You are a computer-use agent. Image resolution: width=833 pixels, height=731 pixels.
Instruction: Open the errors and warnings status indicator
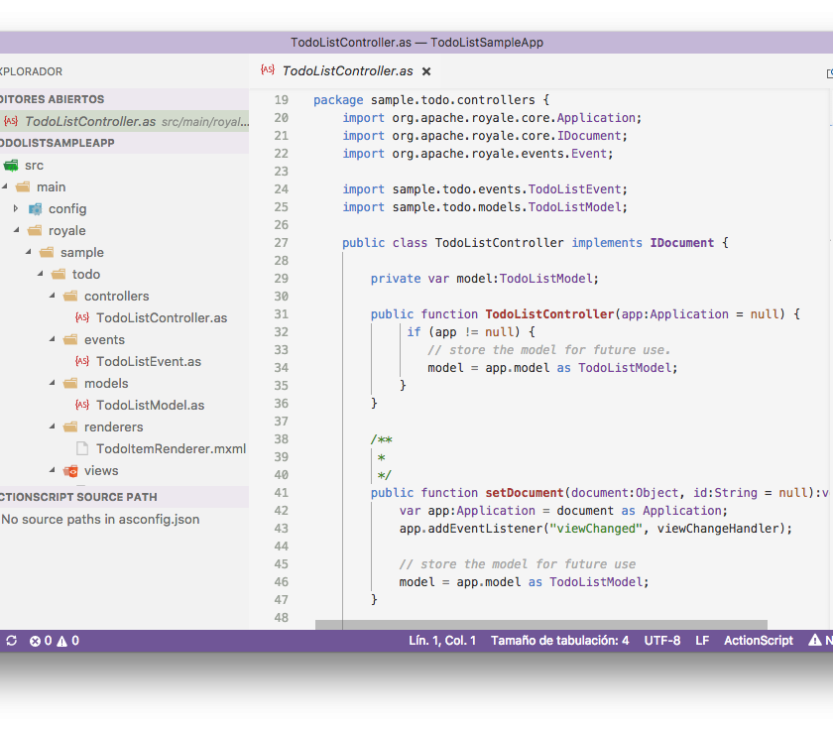[55, 641]
